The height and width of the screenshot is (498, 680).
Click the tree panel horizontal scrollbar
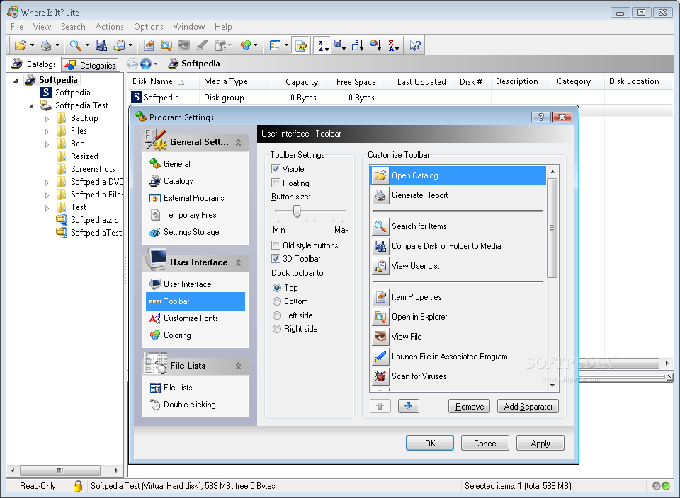point(60,470)
